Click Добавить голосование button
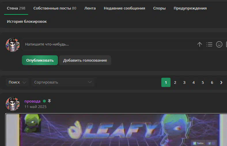The height and width of the screenshot is (146, 227). 85,60
